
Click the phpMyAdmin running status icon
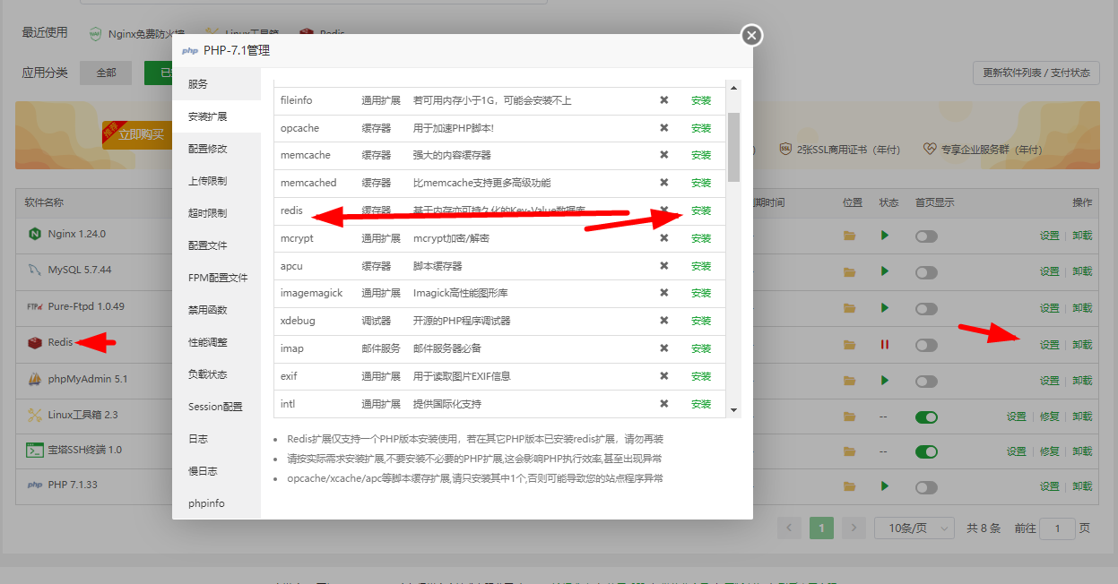885,380
